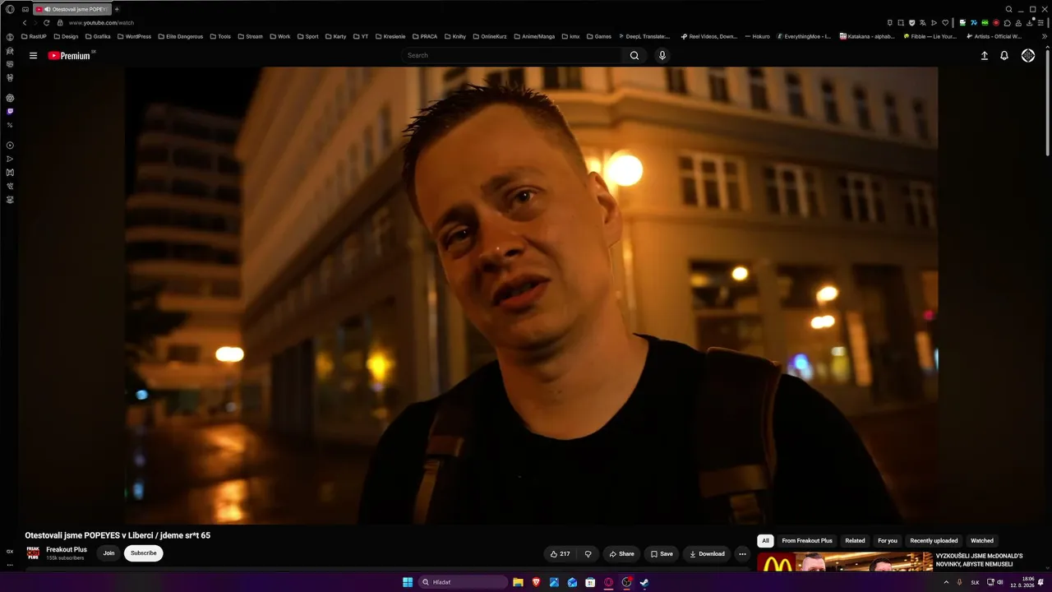This screenshot has width=1052, height=592.
Task: Open more actions three-dot menu
Action: pos(742,554)
